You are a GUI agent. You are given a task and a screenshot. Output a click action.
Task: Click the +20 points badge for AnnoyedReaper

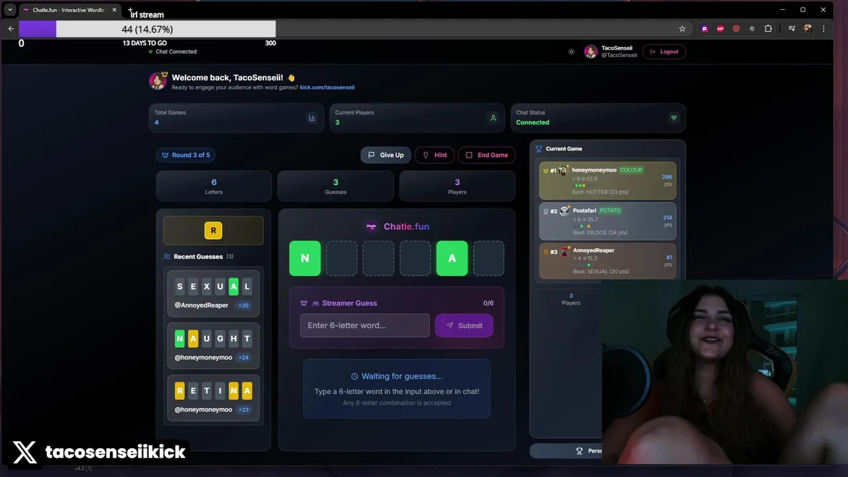(x=243, y=305)
